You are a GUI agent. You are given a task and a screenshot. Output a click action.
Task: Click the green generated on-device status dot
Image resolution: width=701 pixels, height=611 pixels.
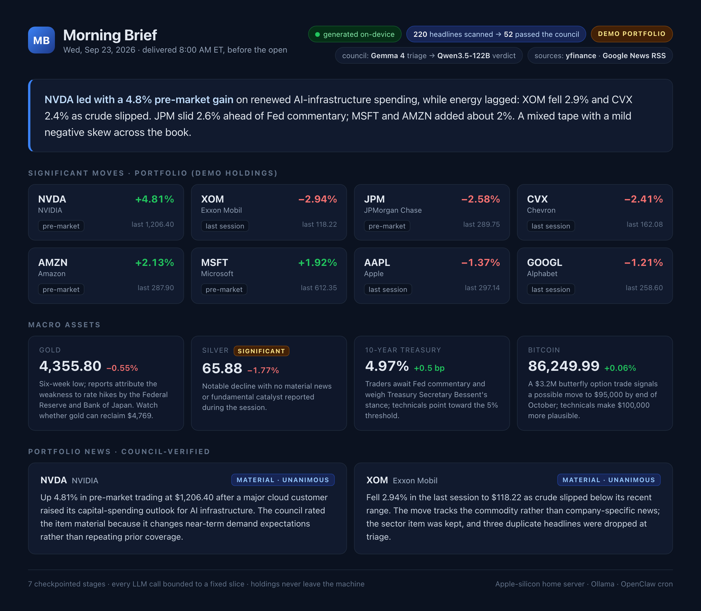point(317,34)
